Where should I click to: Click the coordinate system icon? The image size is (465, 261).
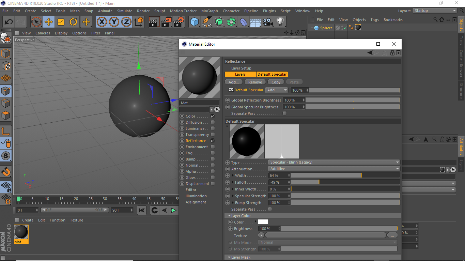tap(139, 22)
